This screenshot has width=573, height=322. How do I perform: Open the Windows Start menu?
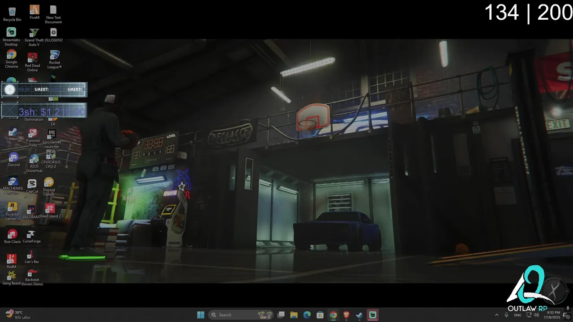(201, 315)
